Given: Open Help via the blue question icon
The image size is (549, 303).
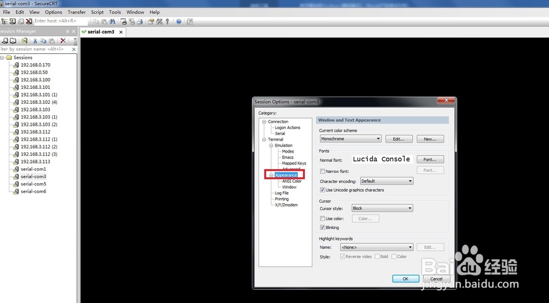Looking at the screenshot, I should [178, 22].
